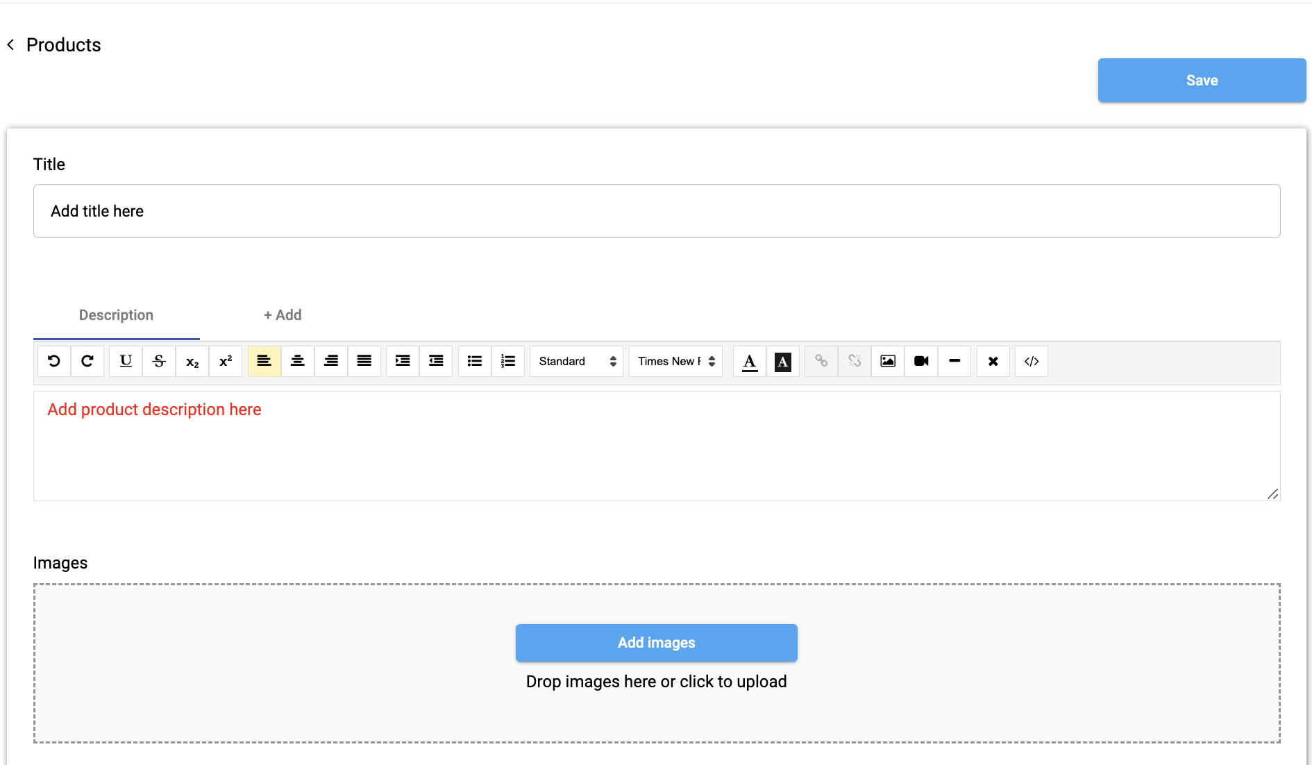This screenshot has width=1312, height=765.
Task: Insert a bulleted list
Action: coord(475,361)
